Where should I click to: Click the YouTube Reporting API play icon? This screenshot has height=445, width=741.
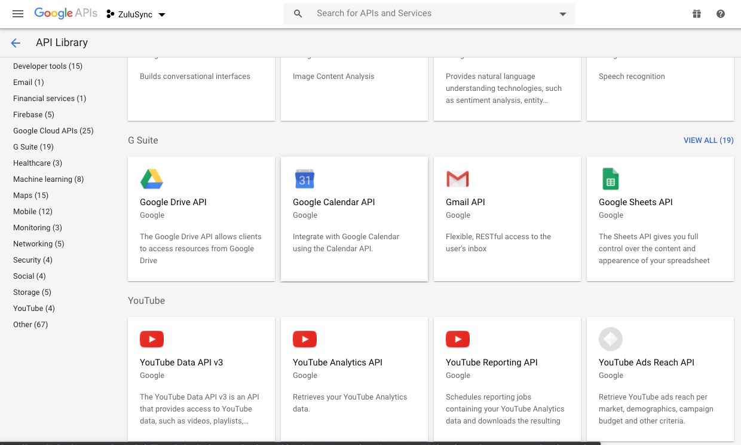click(x=458, y=339)
